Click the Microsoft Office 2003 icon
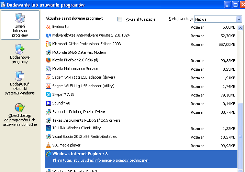 (48, 44)
